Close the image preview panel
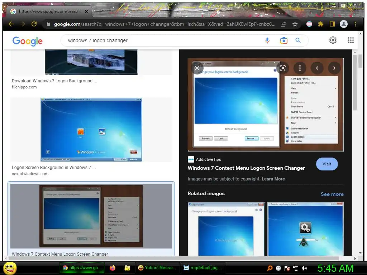The height and width of the screenshot is (275, 367). coord(197,68)
